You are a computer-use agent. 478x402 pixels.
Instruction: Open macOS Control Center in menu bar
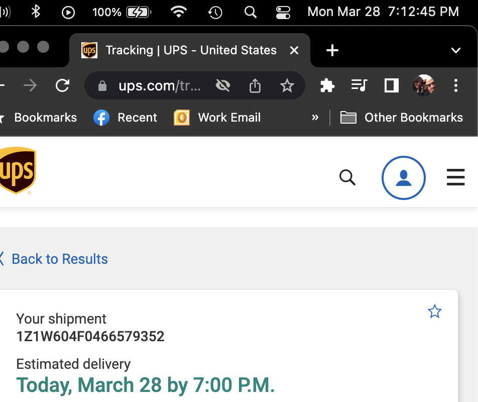pyautogui.click(x=283, y=12)
